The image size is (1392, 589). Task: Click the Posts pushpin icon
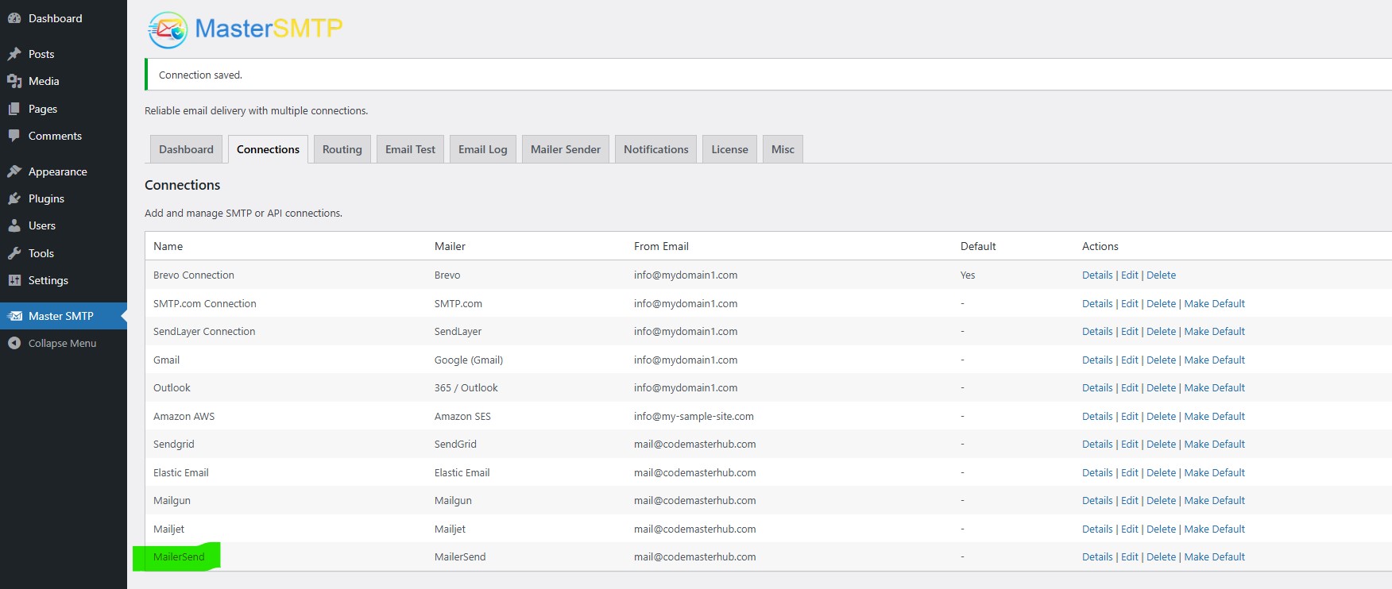click(14, 54)
